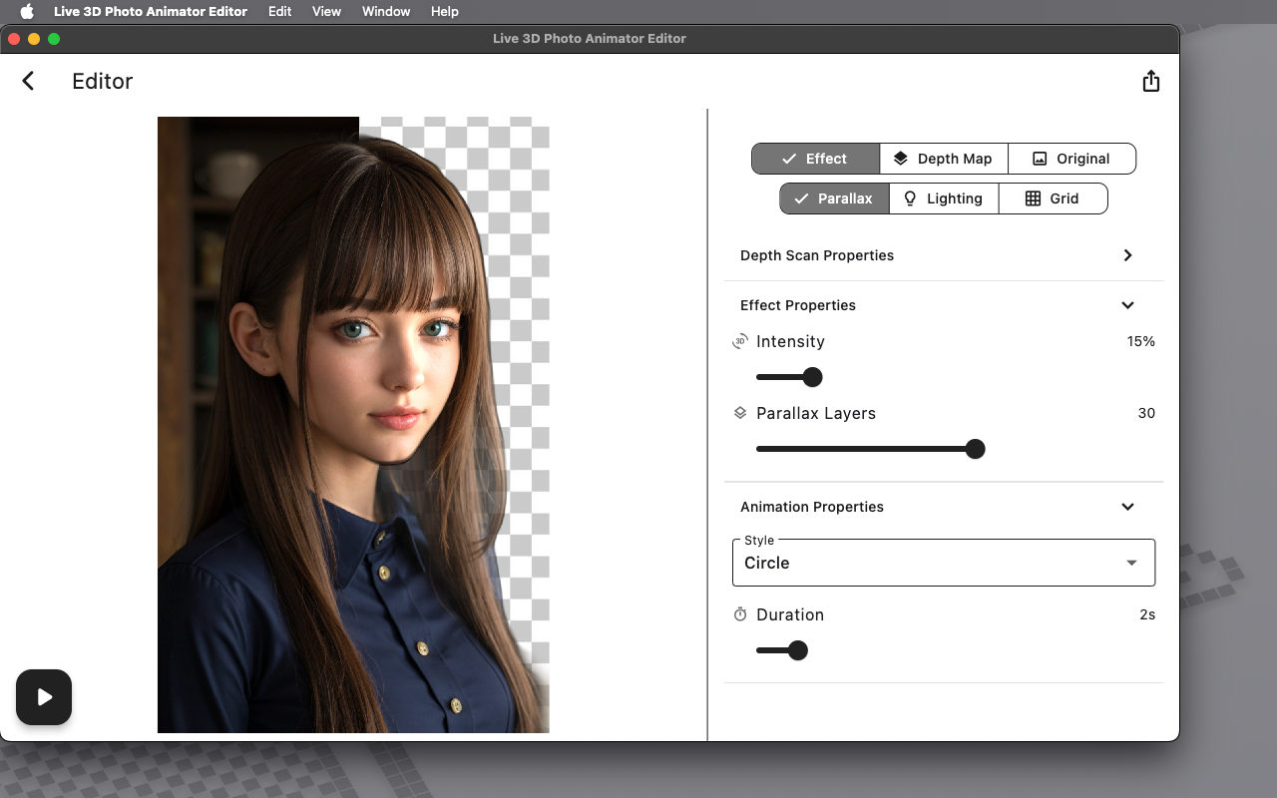Click the Animation Properties label
Screen dimensions: 1277x798
coord(812,507)
